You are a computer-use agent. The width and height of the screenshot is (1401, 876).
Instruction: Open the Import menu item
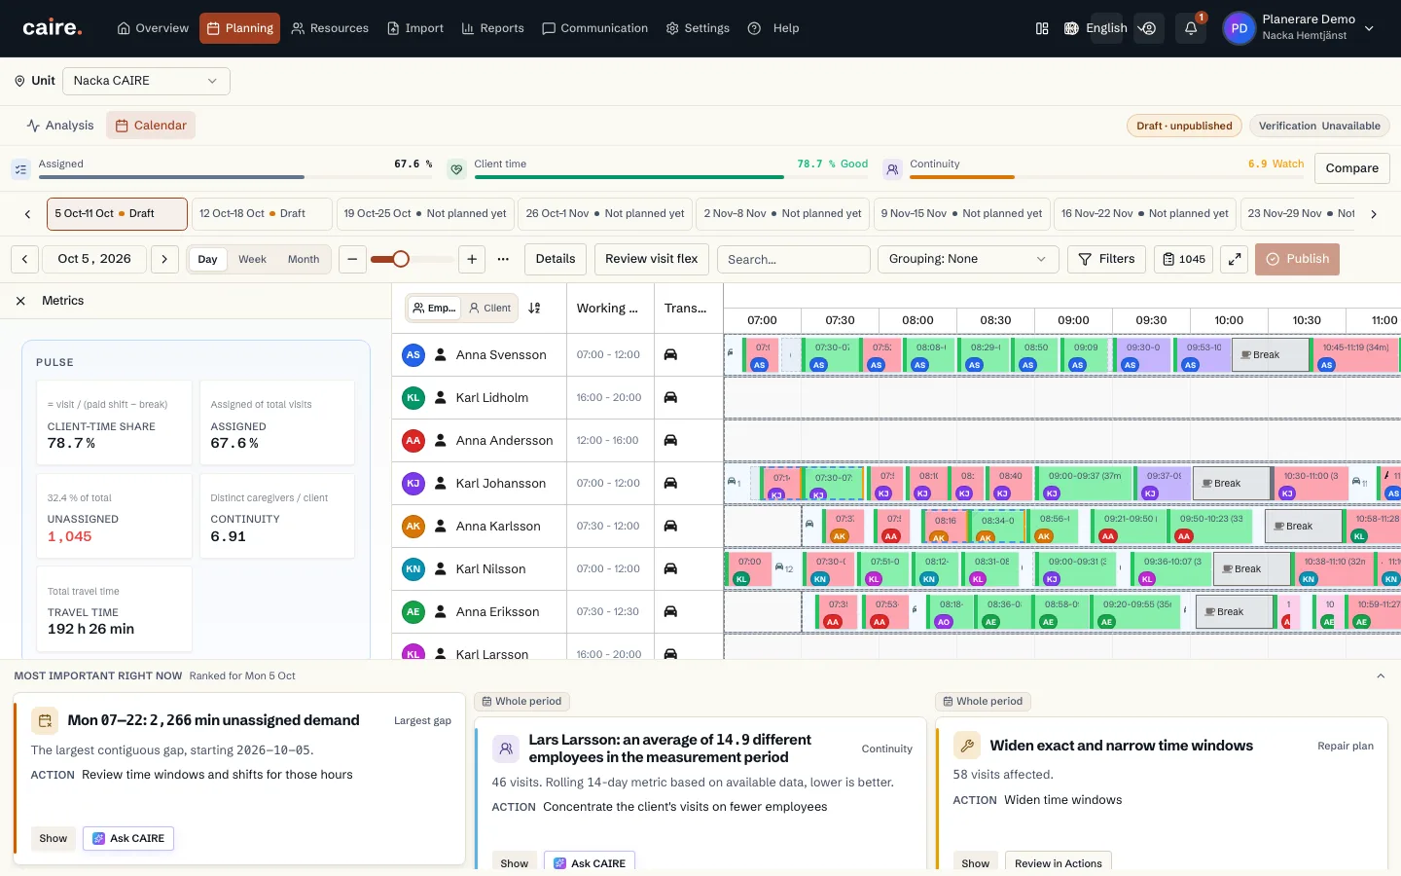coord(415,28)
